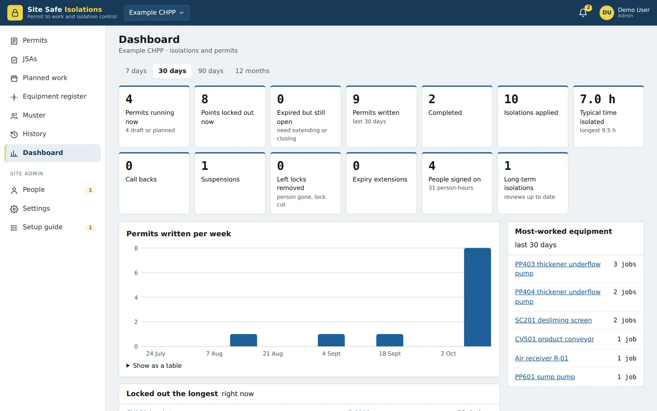The width and height of the screenshot is (657, 411).
Task: Select the 12 months range
Action: click(252, 71)
